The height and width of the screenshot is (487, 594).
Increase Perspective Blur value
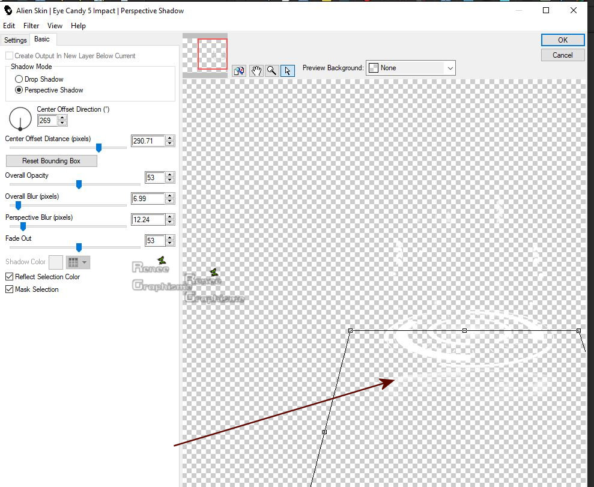tap(170, 217)
